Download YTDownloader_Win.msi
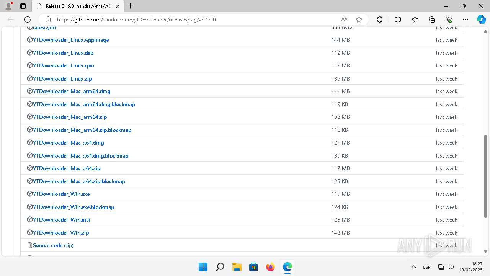This screenshot has width=490, height=276. (62, 220)
